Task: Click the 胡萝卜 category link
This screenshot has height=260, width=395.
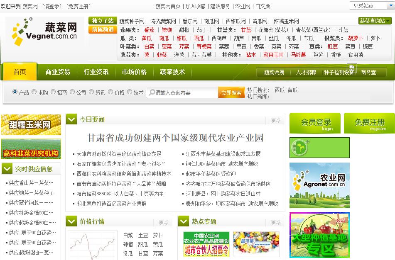Action: (356, 38)
